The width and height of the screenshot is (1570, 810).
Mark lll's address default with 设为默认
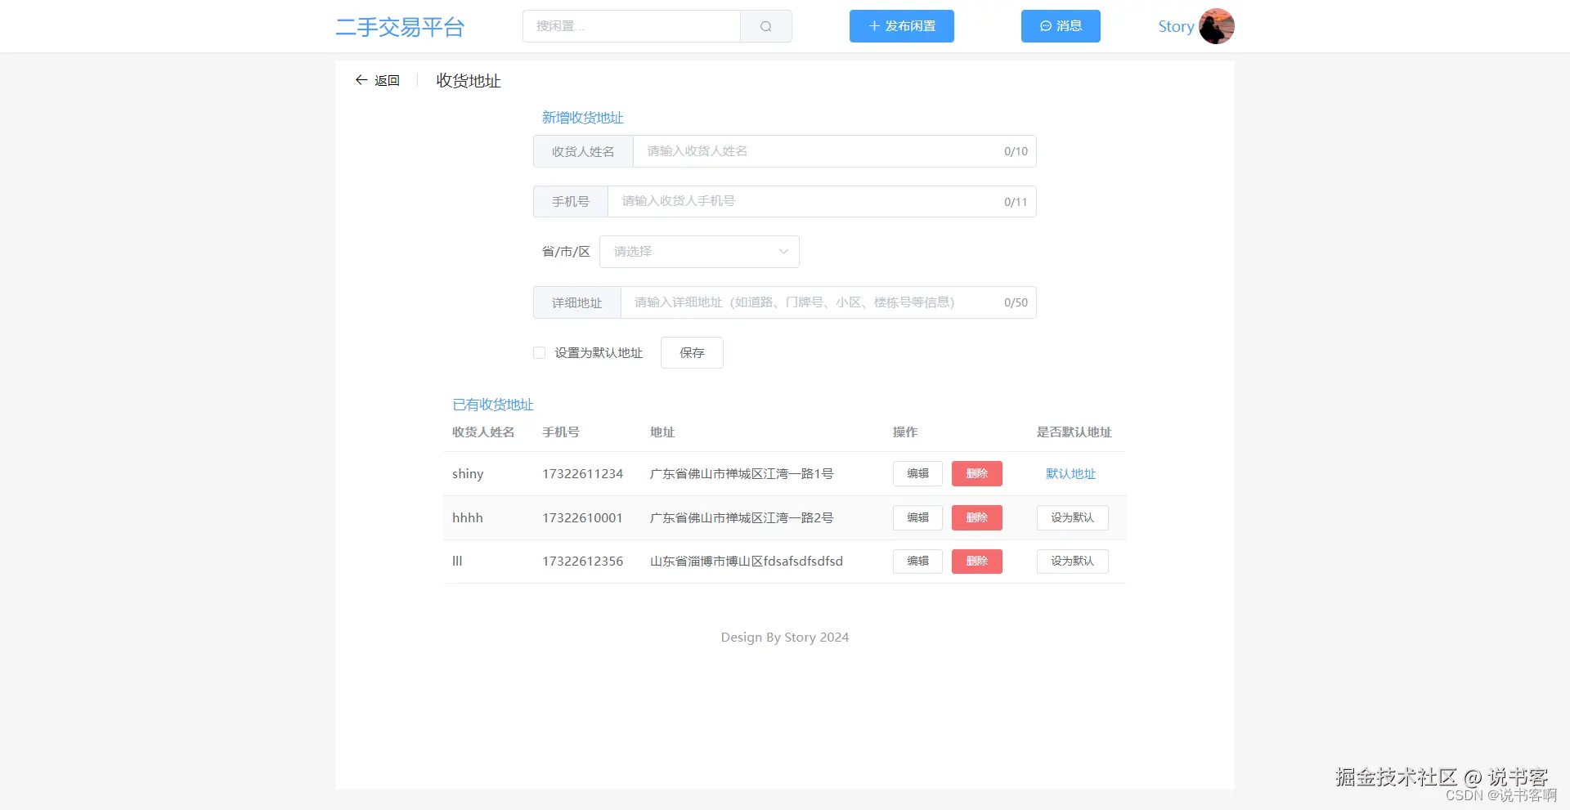pos(1072,562)
